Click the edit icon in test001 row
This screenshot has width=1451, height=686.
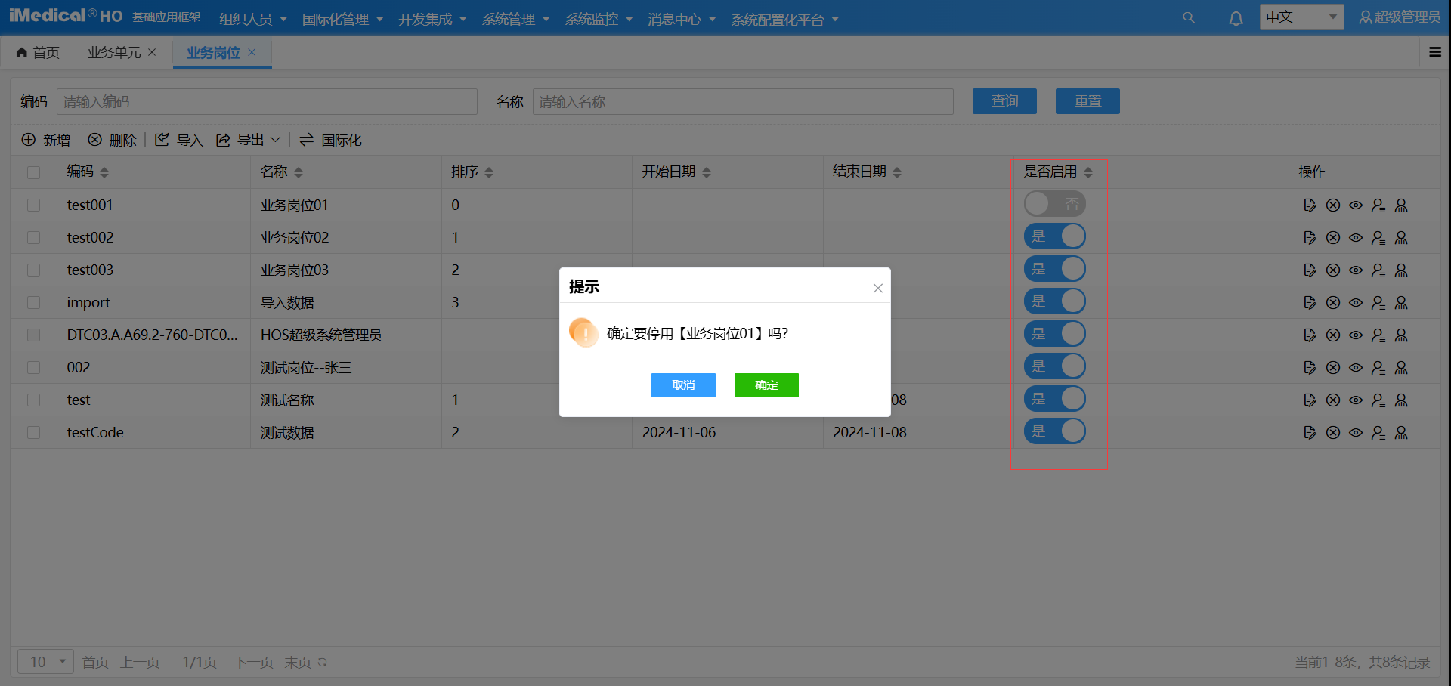coord(1310,205)
